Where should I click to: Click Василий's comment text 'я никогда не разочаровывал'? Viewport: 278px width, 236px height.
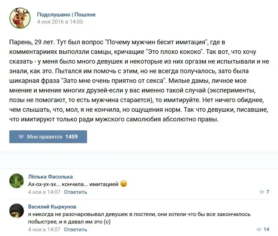point(139,215)
